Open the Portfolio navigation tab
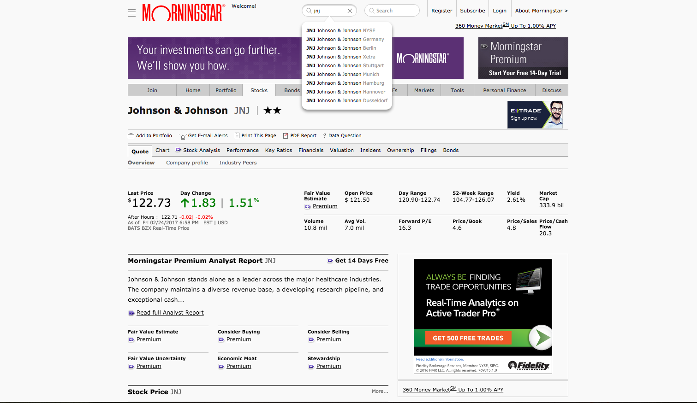697x403 pixels. point(226,90)
